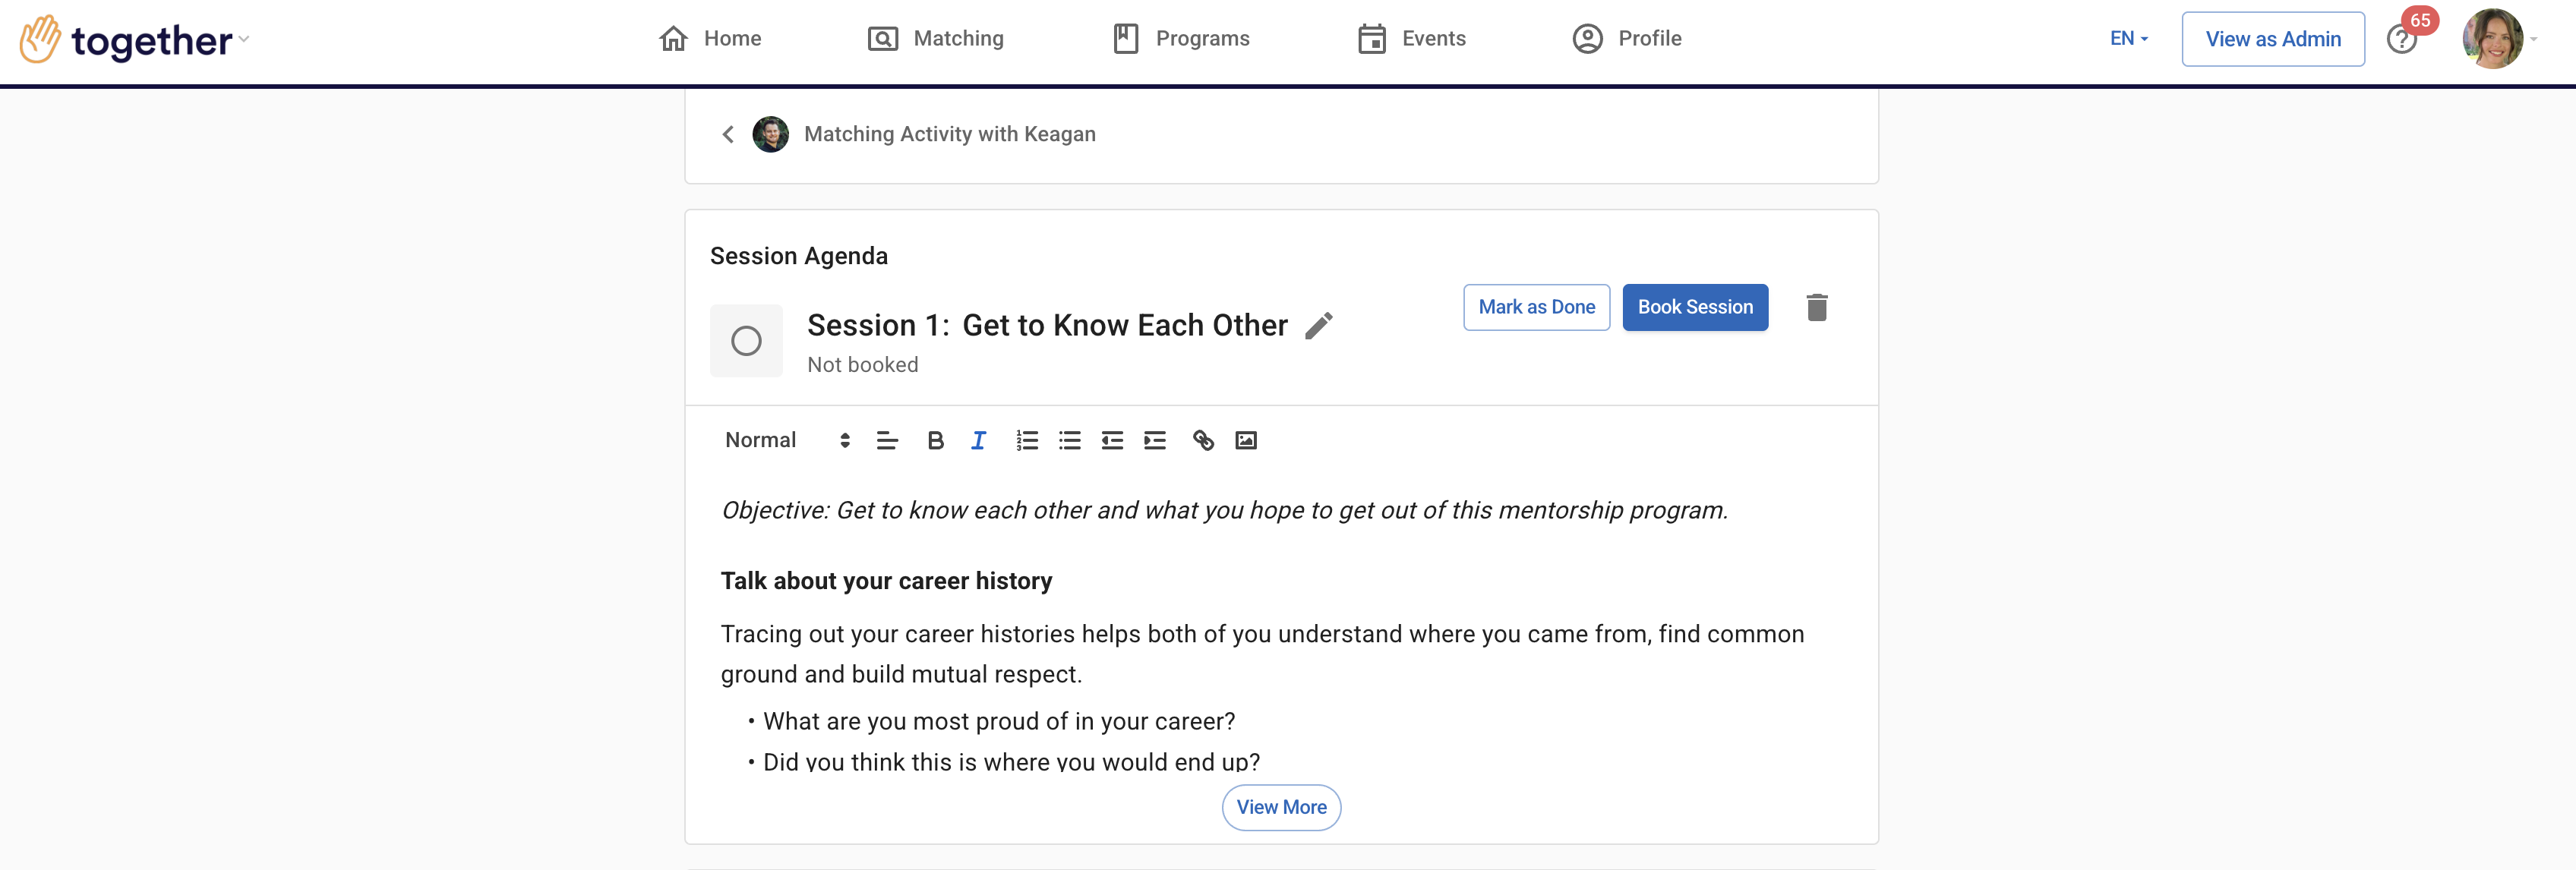
Task: Click the Bold formatting icon
Action: pos(935,441)
